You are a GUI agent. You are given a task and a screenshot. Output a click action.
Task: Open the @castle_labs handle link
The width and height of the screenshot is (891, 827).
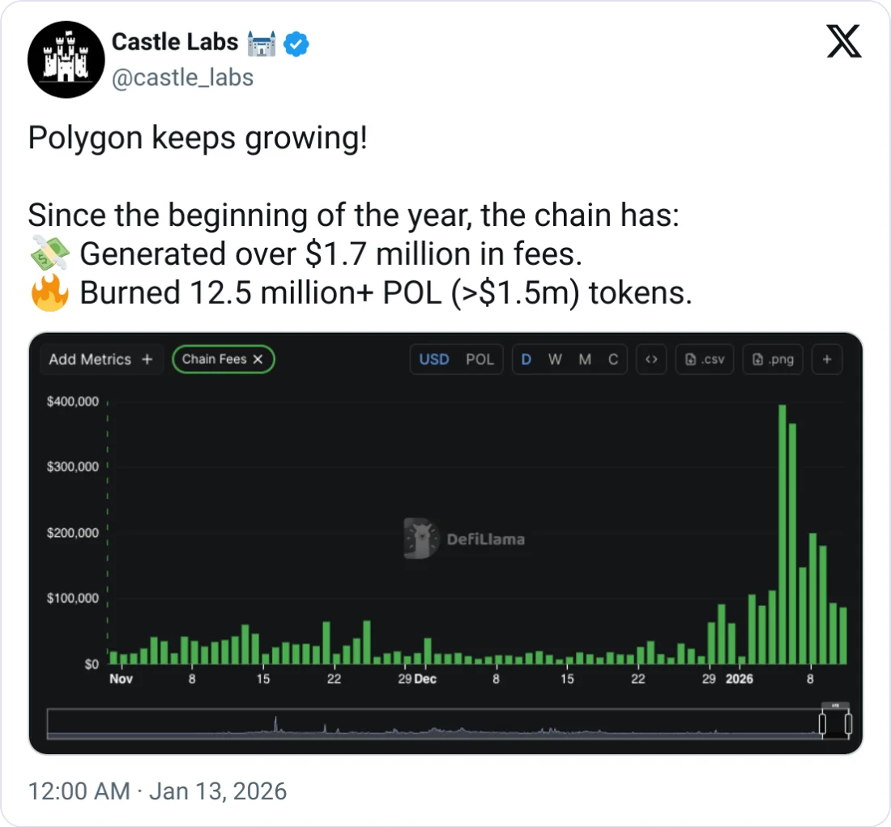182,78
